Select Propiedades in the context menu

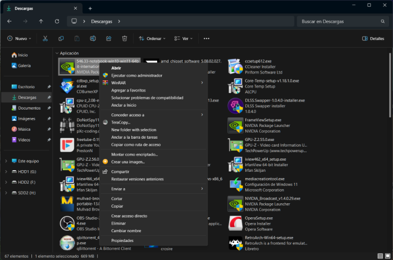122,240
